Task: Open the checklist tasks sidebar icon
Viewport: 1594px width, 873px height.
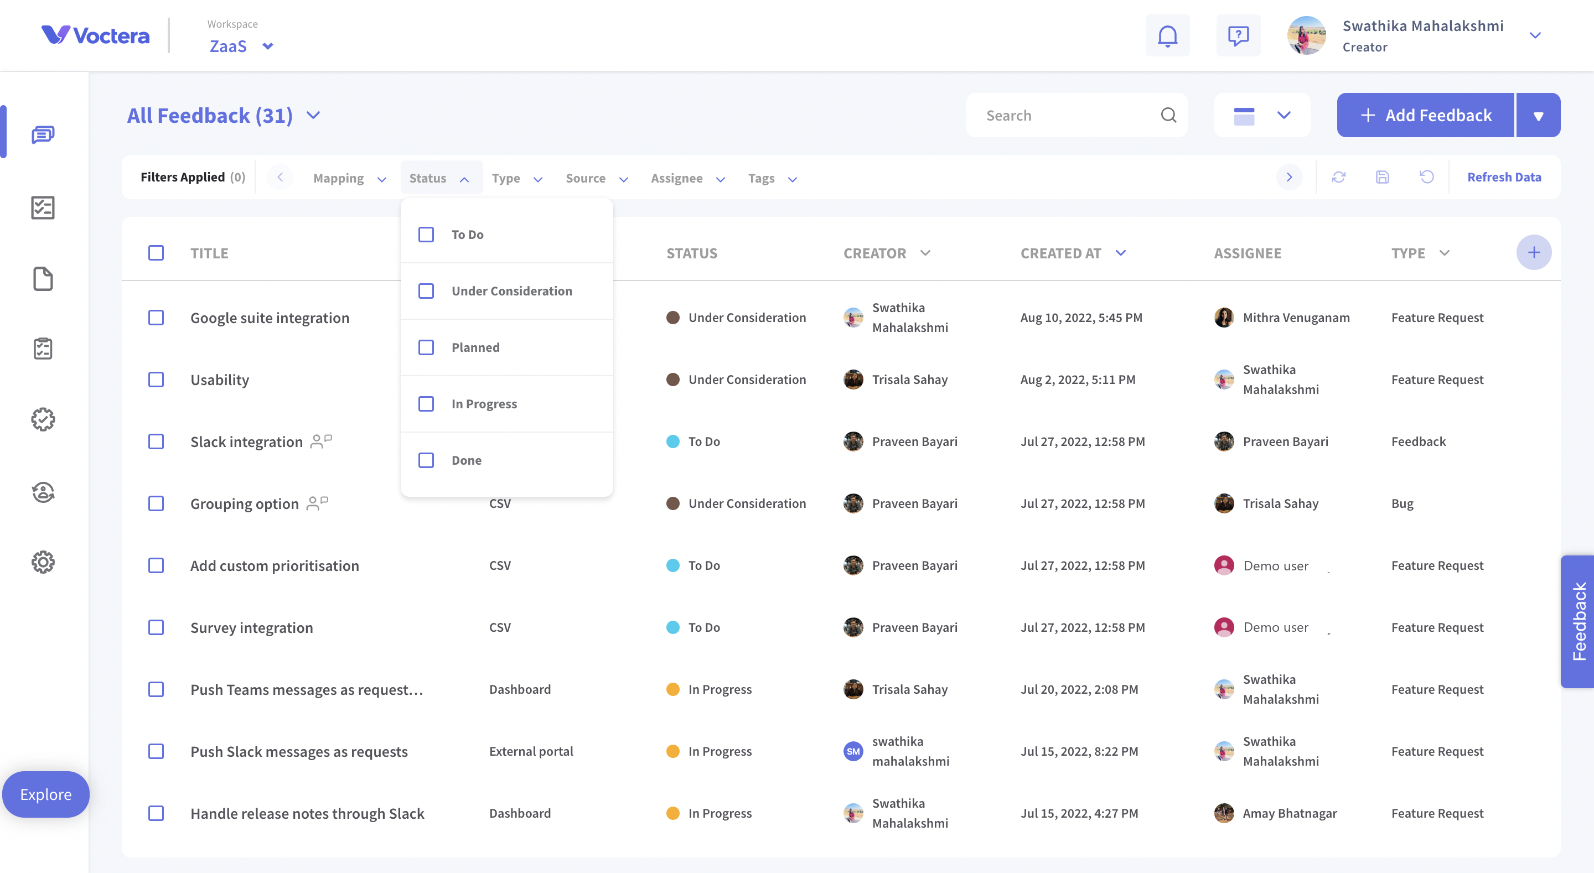Action: (43, 207)
